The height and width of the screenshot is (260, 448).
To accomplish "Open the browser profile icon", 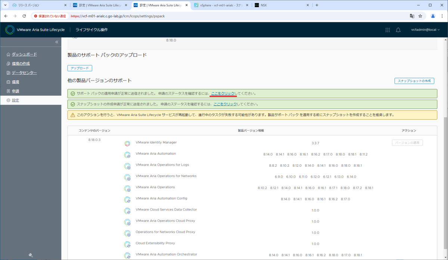I will point(433,16).
